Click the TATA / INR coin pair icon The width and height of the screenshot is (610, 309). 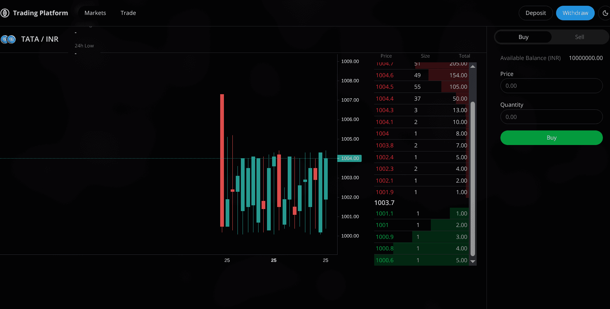(8, 39)
